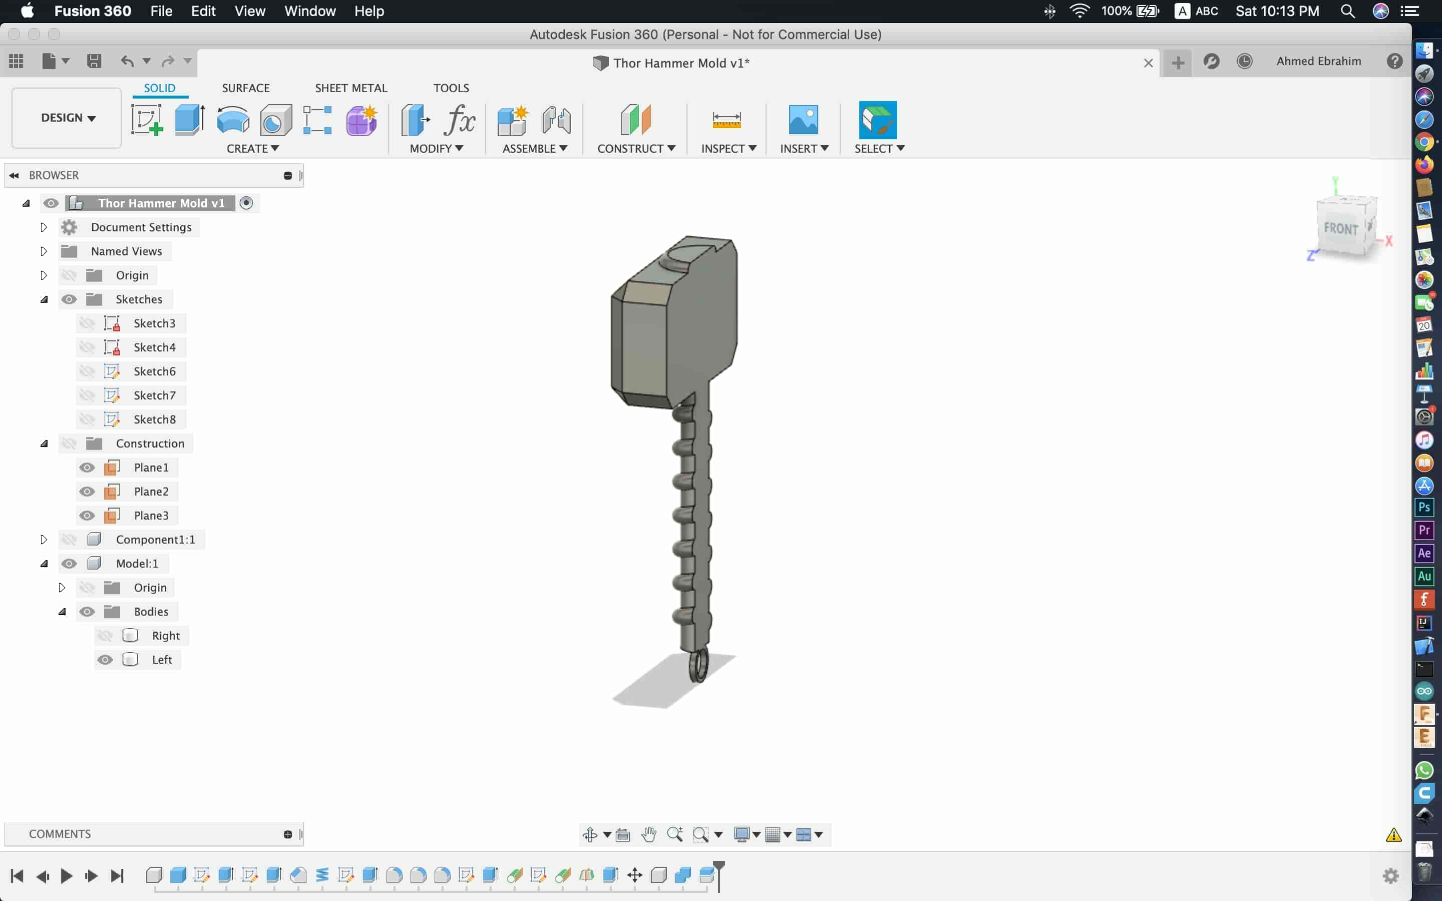The height and width of the screenshot is (901, 1442).
Task: Collapse the Sketches folder
Action: (x=44, y=299)
